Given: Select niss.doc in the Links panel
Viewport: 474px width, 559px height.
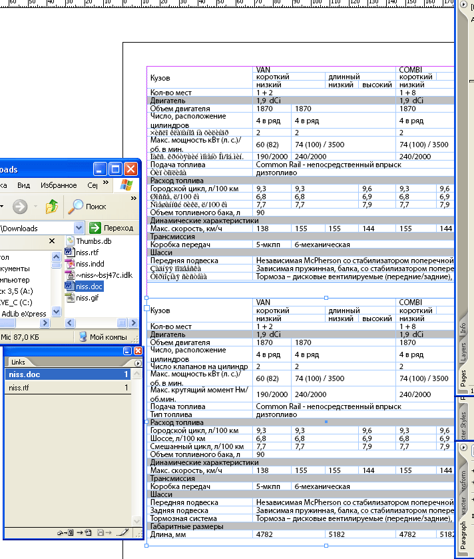Looking at the screenshot, I should point(68,374).
